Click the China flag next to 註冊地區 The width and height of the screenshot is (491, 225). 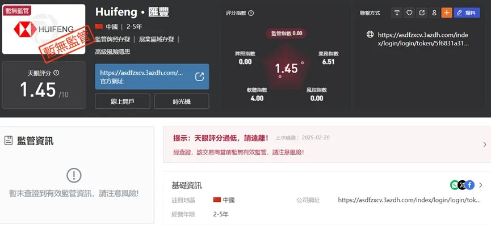pos(217,200)
